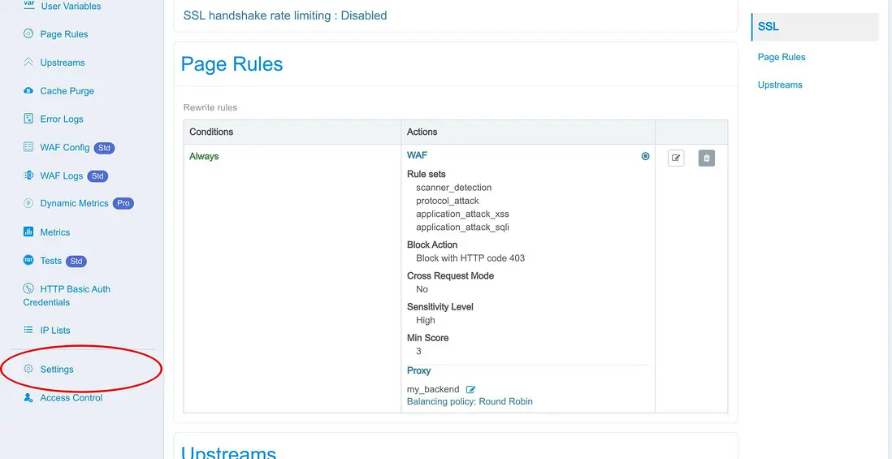Click the Always condition text
Viewport: 892px width, 459px height.
(204, 156)
